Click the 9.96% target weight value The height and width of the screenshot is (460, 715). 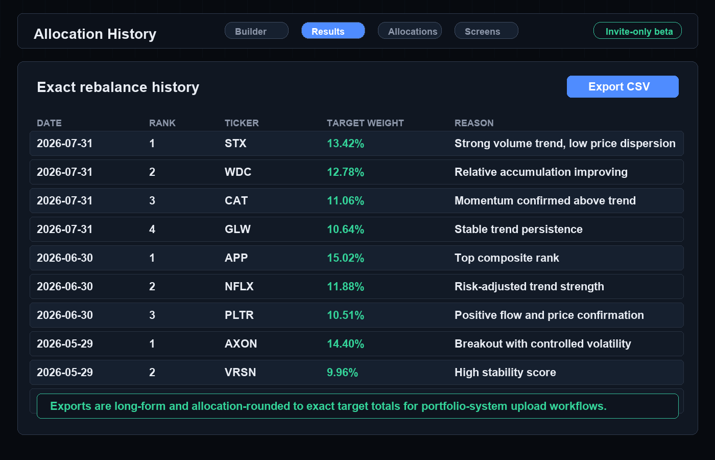pyautogui.click(x=342, y=373)
